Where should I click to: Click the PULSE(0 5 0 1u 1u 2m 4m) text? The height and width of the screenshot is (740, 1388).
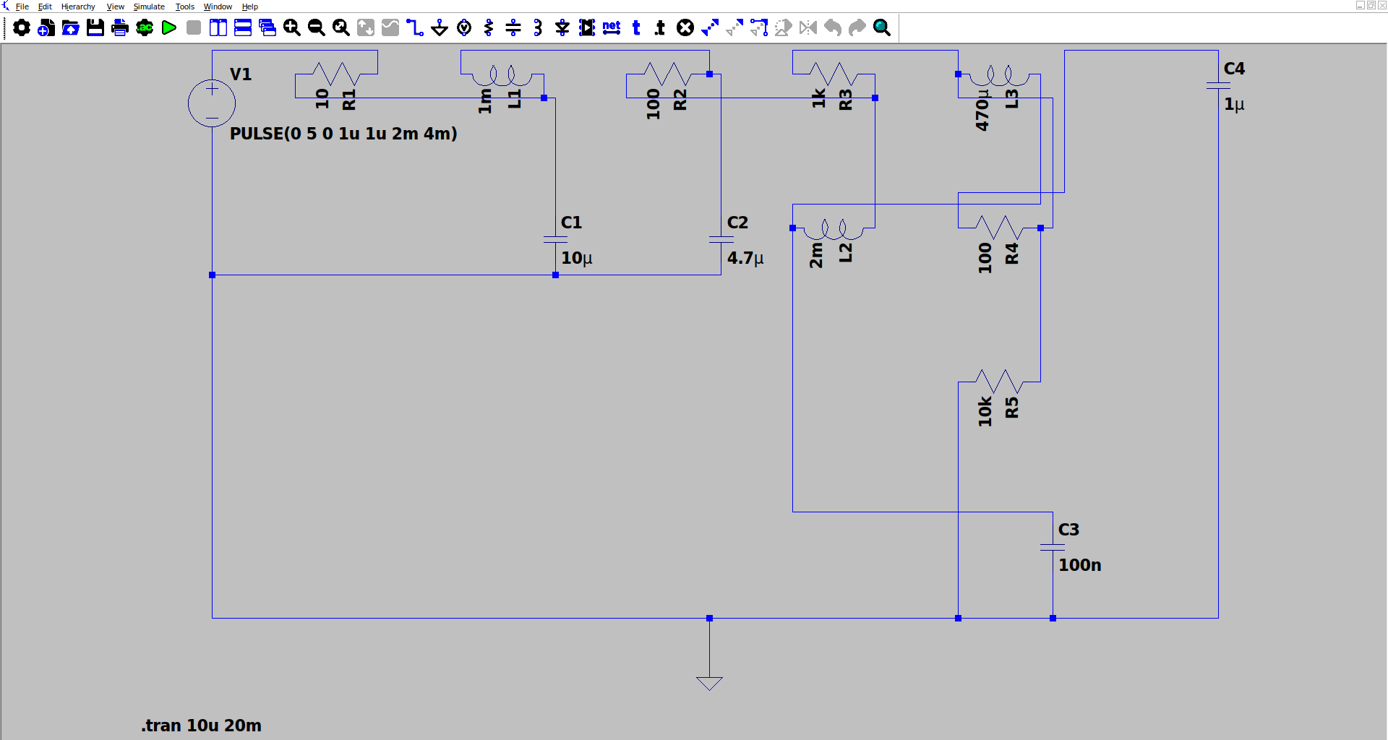click(x=343, y=134)
